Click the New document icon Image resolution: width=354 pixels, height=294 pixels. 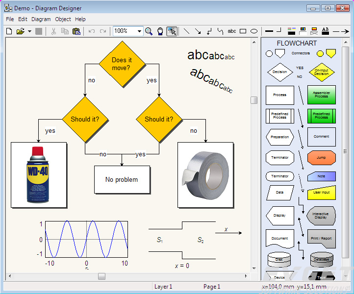pyautogui.click(x=9, y=31)
